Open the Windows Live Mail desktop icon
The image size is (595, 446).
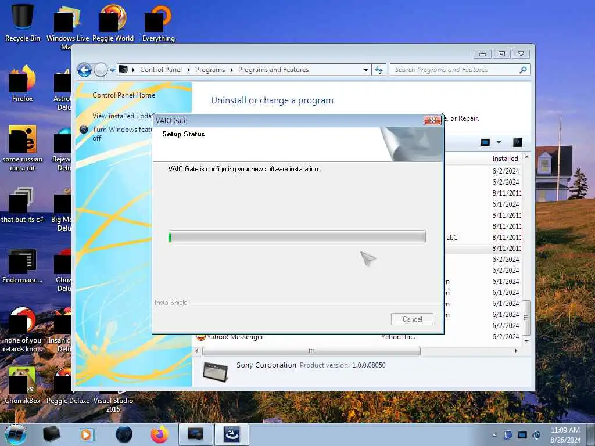point(67,27)
